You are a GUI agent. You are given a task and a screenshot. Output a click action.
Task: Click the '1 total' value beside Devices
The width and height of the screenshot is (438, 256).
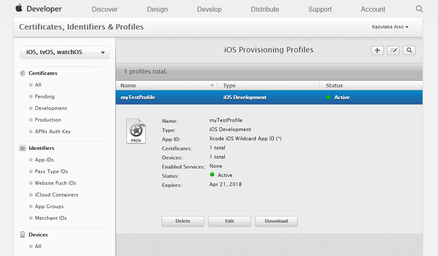coord(217,157)
